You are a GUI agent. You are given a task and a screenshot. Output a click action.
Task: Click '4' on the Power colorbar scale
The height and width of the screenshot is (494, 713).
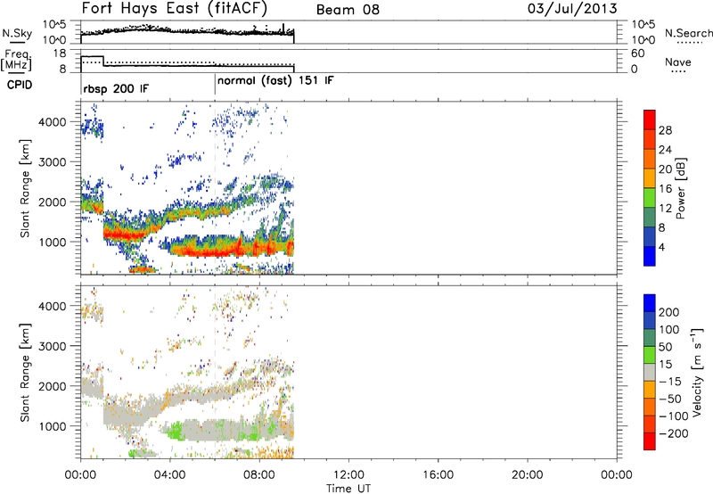point(662,247)
